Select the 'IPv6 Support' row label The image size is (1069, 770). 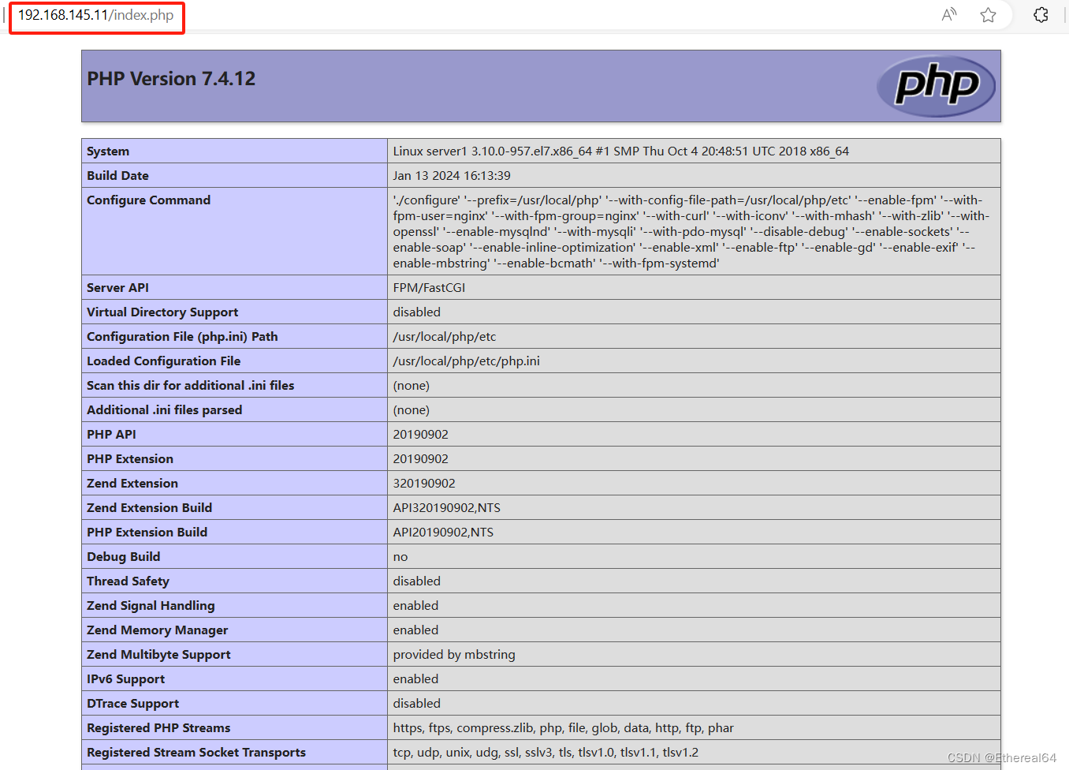[x=125, y=679]
